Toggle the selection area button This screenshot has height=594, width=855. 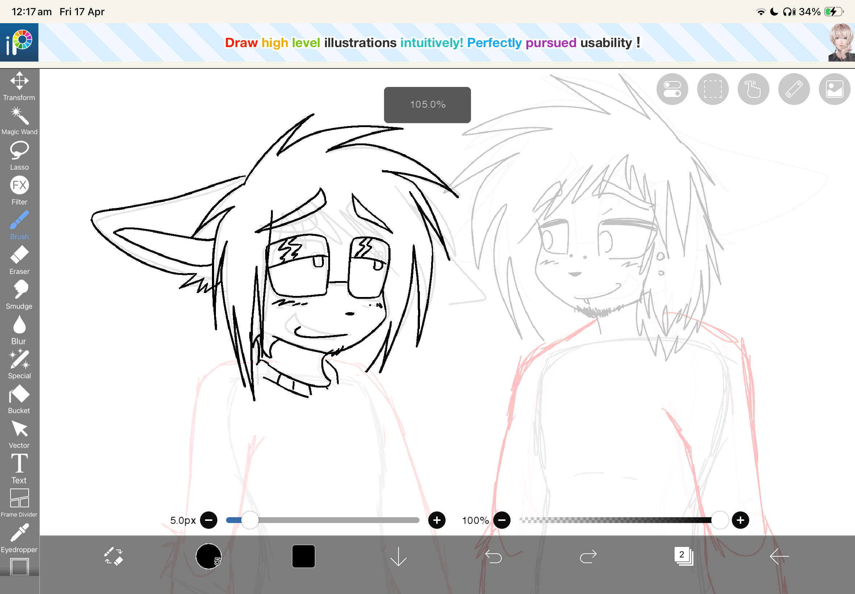(x=713, y=89)
